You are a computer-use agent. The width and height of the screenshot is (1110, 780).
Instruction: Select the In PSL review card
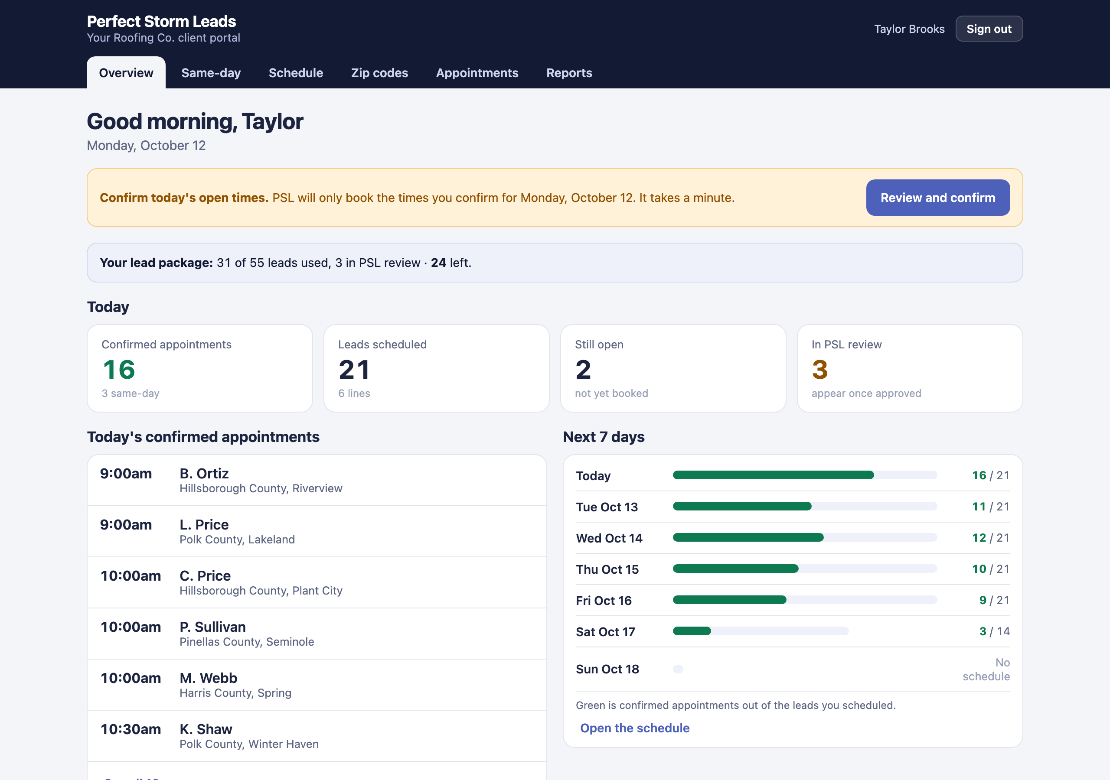pyautogui.click(x=909, y=368)
